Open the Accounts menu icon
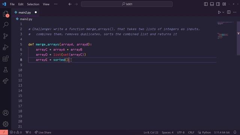The image size is (240, 135). point(6,113)
